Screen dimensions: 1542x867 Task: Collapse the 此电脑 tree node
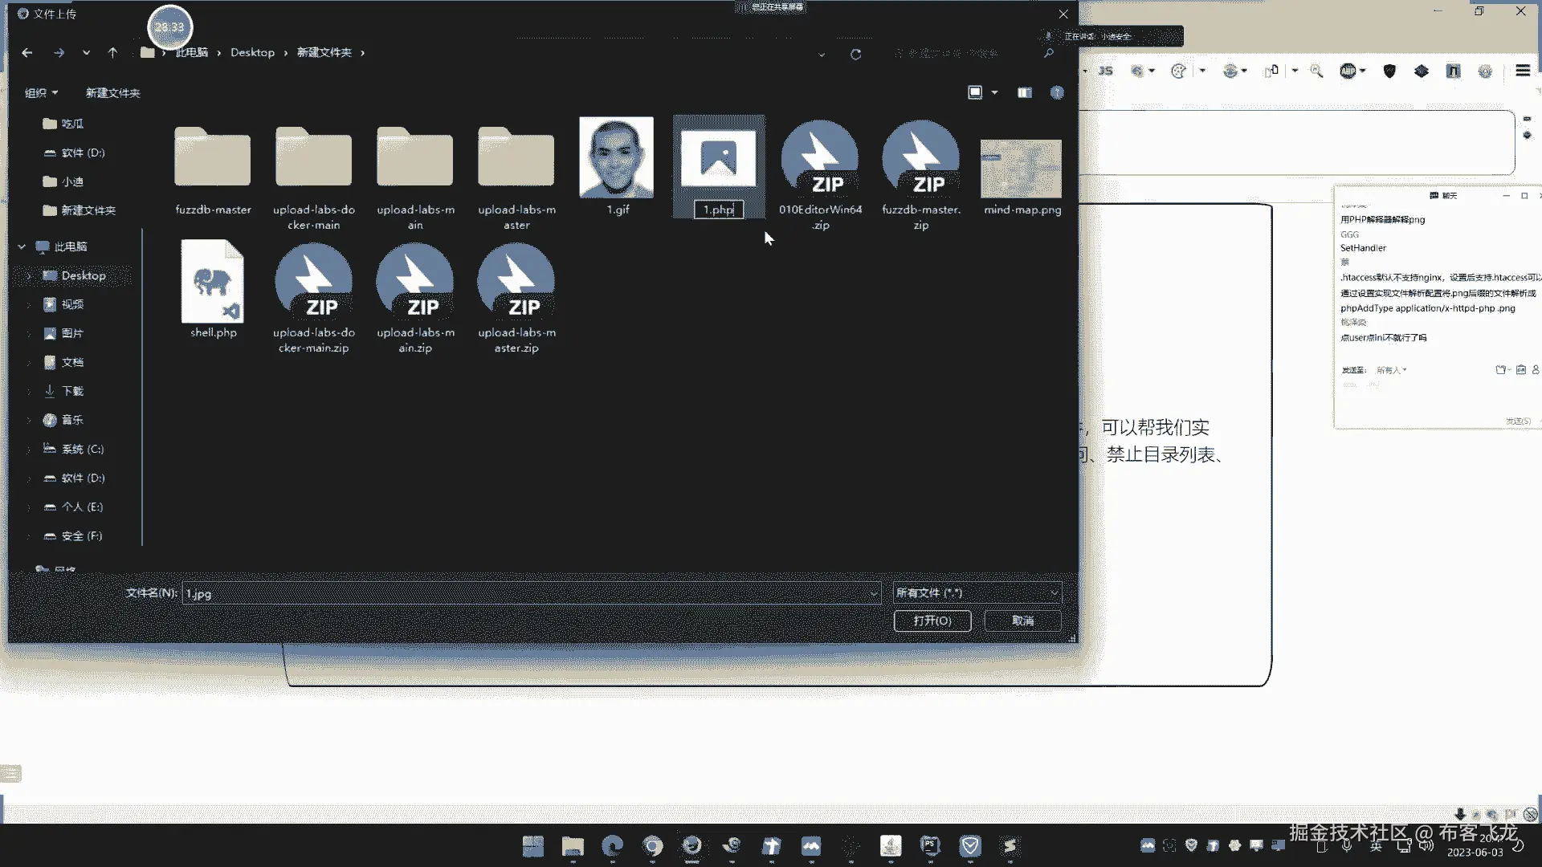[22, 246]
